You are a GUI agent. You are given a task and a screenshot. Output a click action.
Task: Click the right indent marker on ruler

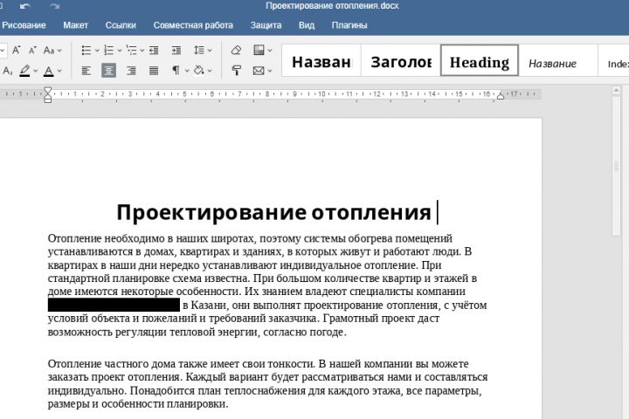pyautogui.click(x=501, y=95)
